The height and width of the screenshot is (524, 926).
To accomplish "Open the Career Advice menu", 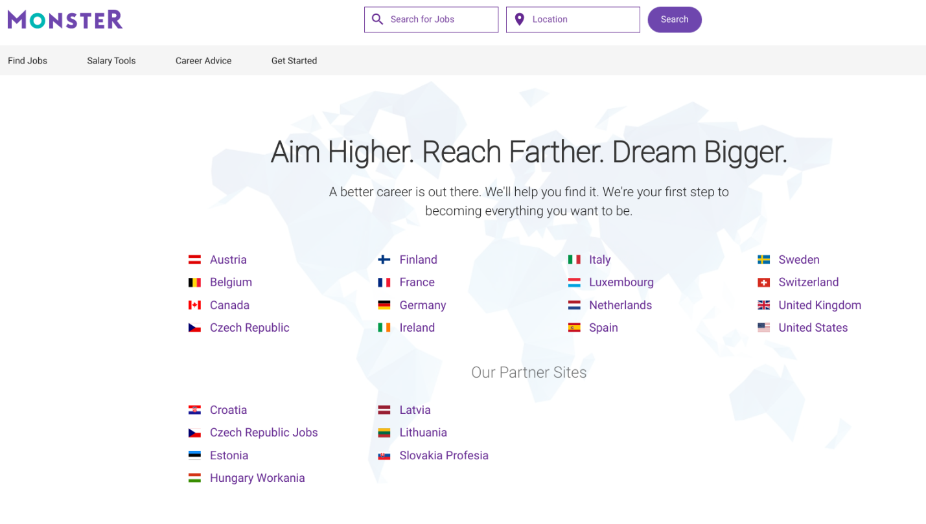I will tap(203, 60).
